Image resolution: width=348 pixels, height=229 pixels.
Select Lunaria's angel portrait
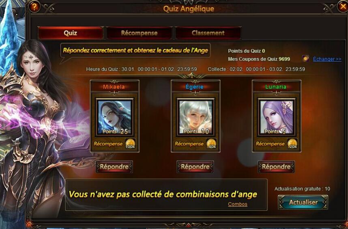click(x=277, y=117)
